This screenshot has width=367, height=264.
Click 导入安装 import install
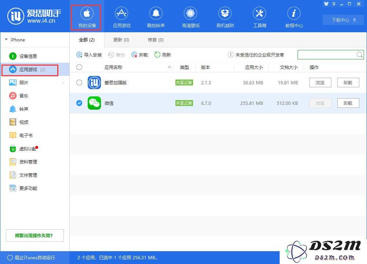tap(89, 55)
